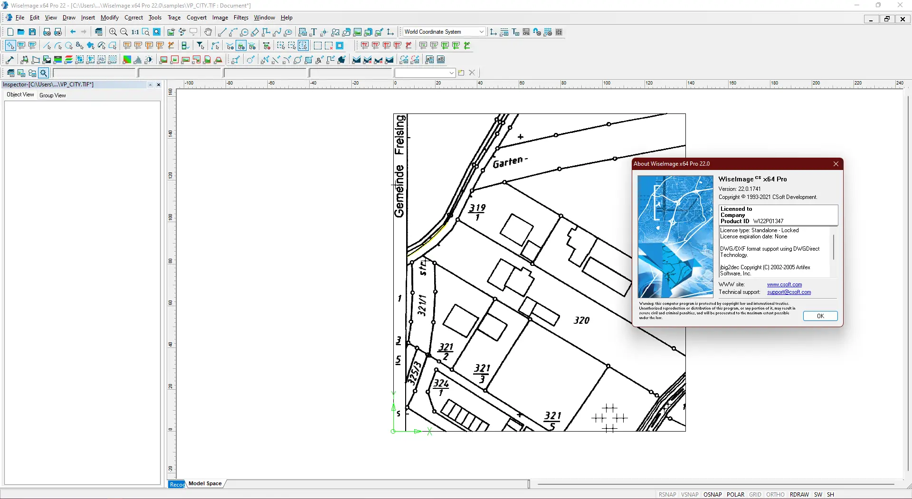
Task: Open the www.csoft.com link
Action: coord(784,284)
